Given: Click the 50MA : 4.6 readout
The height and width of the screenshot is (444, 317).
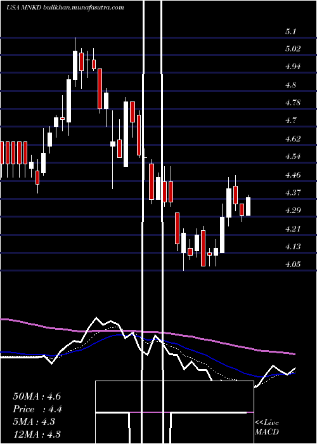Looking at the screenshot, I should pyautogui.click(x=37, y=396).
